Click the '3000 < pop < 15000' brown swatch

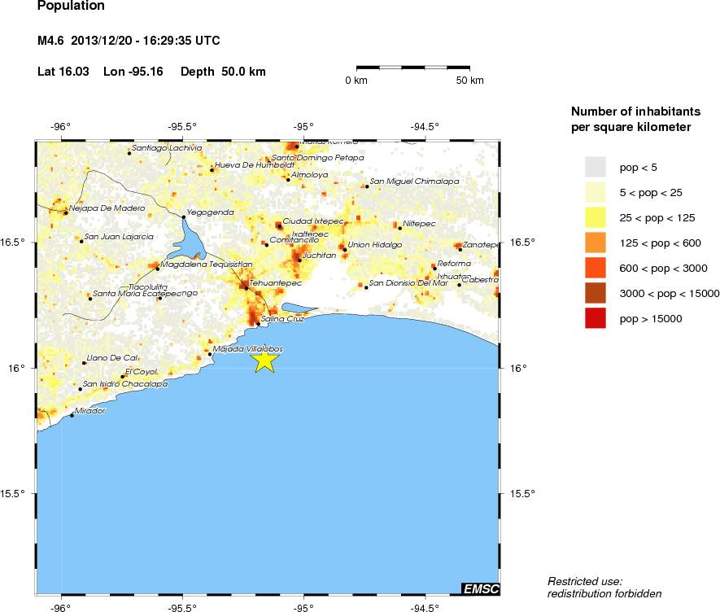596,293
